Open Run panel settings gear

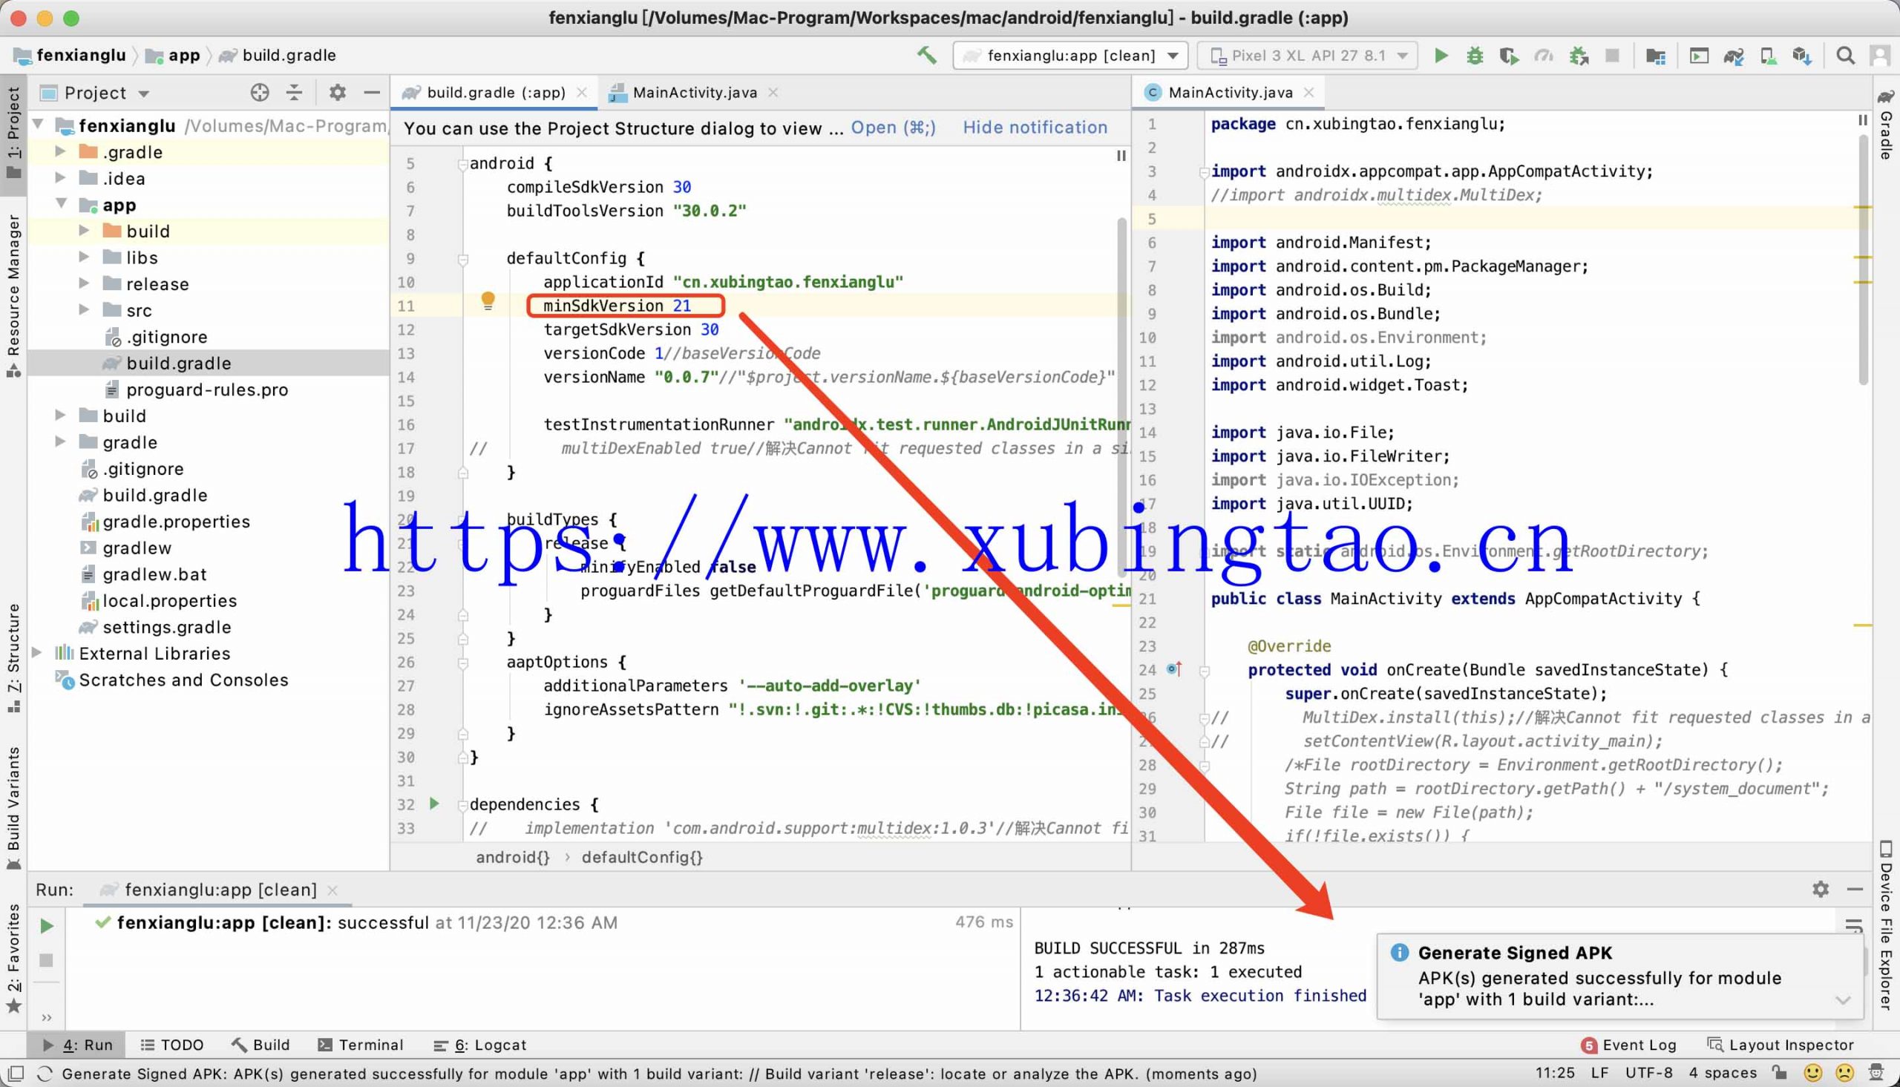pos(1820,888)
